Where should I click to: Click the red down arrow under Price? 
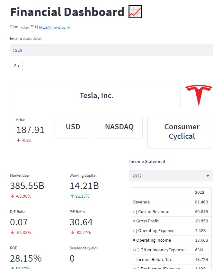pyautogui.click(x=18, y=140)
